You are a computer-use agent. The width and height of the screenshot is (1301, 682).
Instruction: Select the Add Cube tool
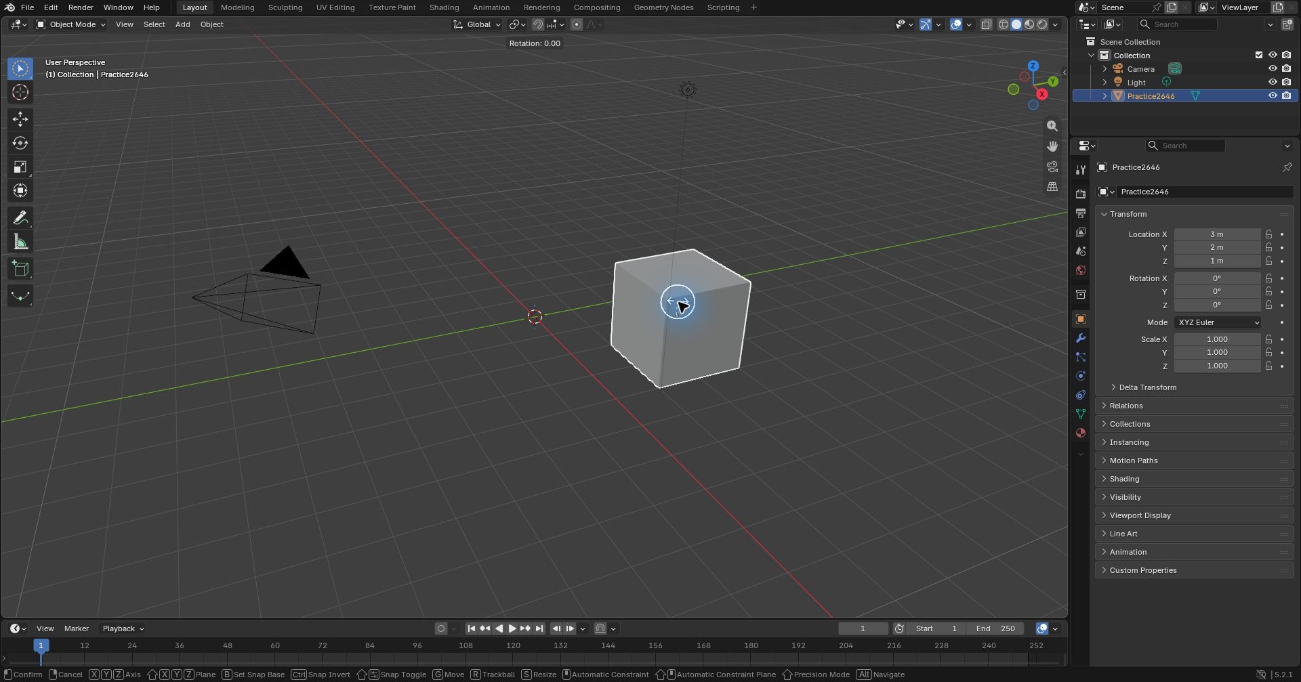[x=20, y=269]
